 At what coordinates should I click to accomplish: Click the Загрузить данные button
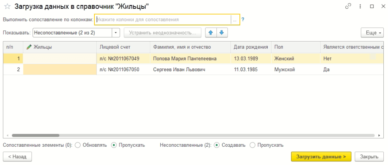[321, 157]
